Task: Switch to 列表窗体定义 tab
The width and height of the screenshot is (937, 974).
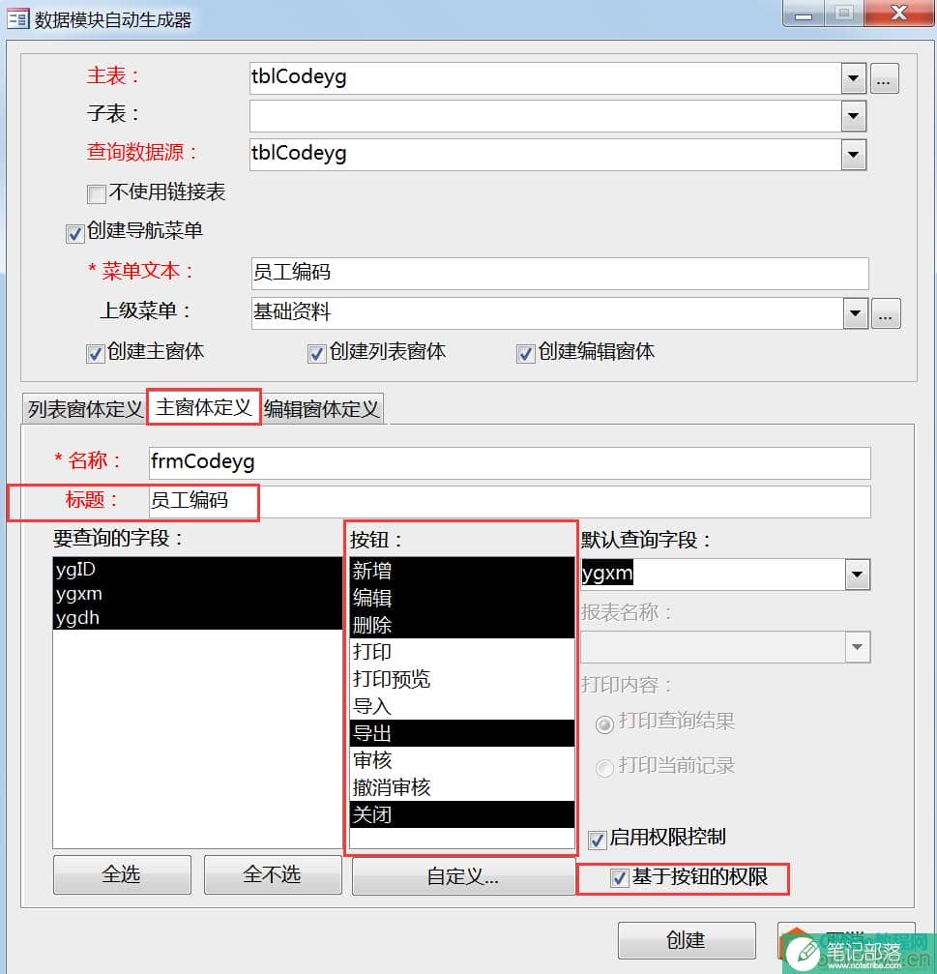Action: [x=84, y=409]
